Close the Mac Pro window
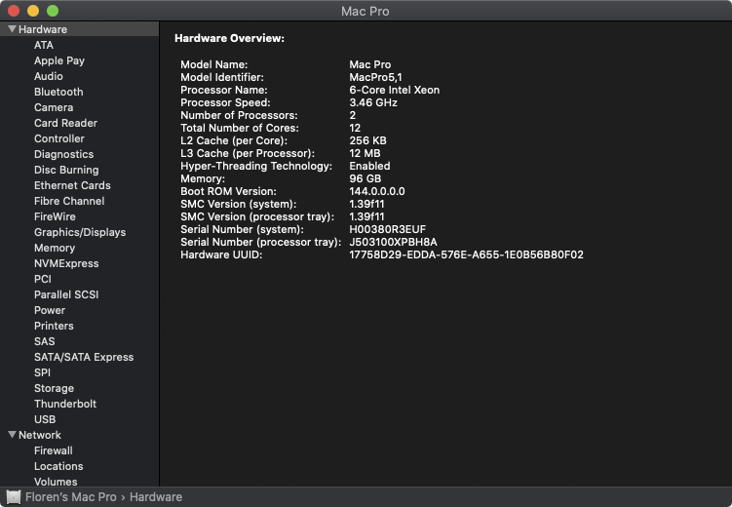The width and height of the screenshot is (732, 507). (14, 11)
